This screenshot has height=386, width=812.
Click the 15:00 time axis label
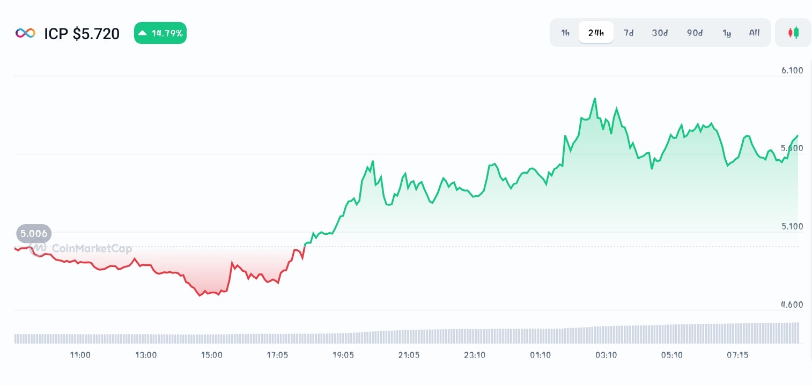click(212, 355)
